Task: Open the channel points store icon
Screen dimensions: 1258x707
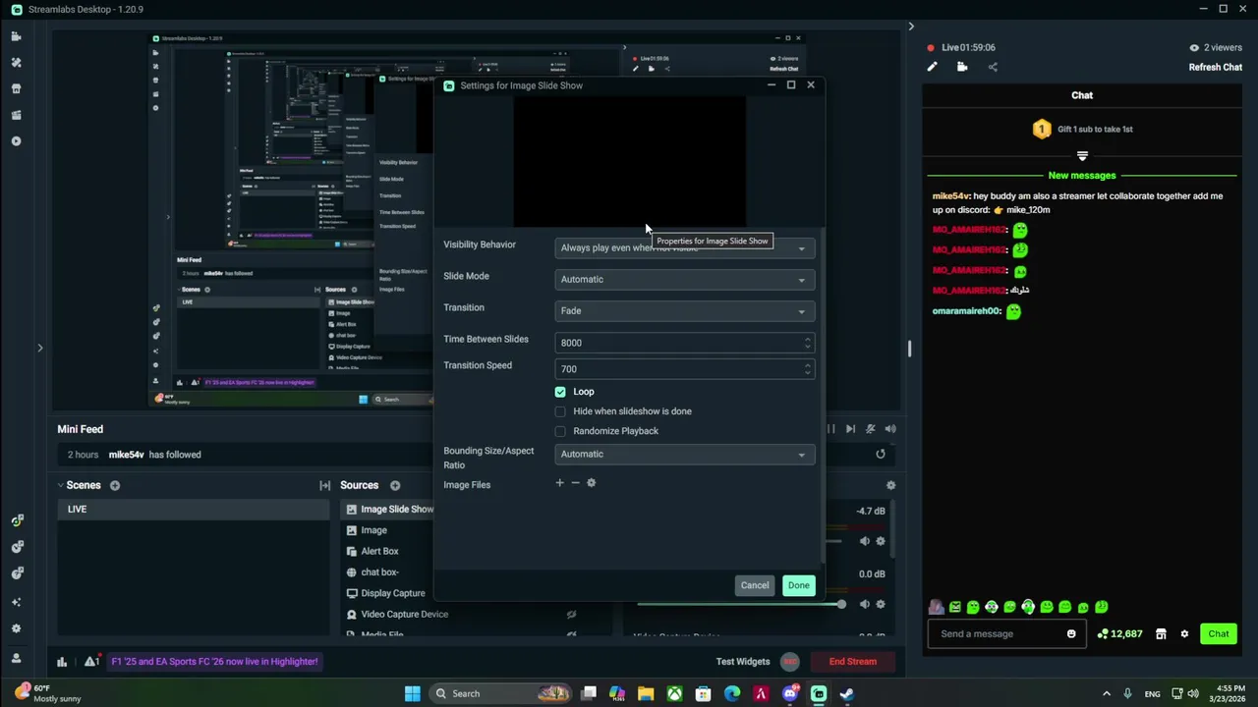Action: tap(1161, 634)
